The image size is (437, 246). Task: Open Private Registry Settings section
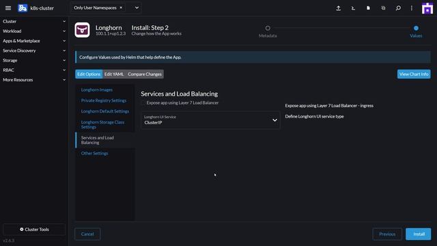click(x=104, y=100)
